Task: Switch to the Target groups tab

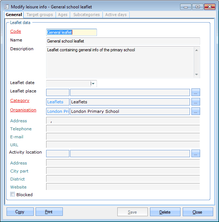Action: pyautogui.click(x=40, y=15)
